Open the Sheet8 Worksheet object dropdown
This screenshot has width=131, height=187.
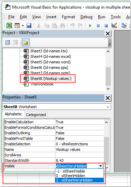(x=108, y=107)
